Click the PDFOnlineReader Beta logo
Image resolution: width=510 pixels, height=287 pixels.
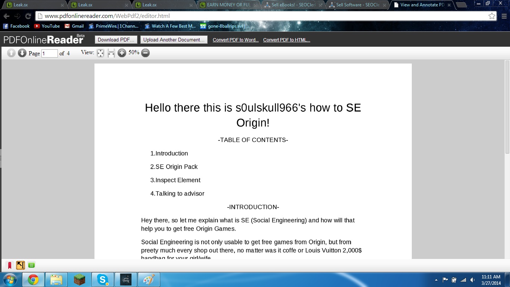tap(44, 39)
